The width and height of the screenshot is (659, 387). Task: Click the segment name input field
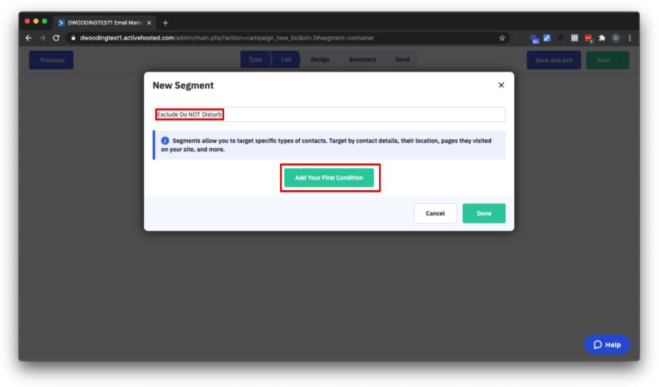(x=329, y=114)
